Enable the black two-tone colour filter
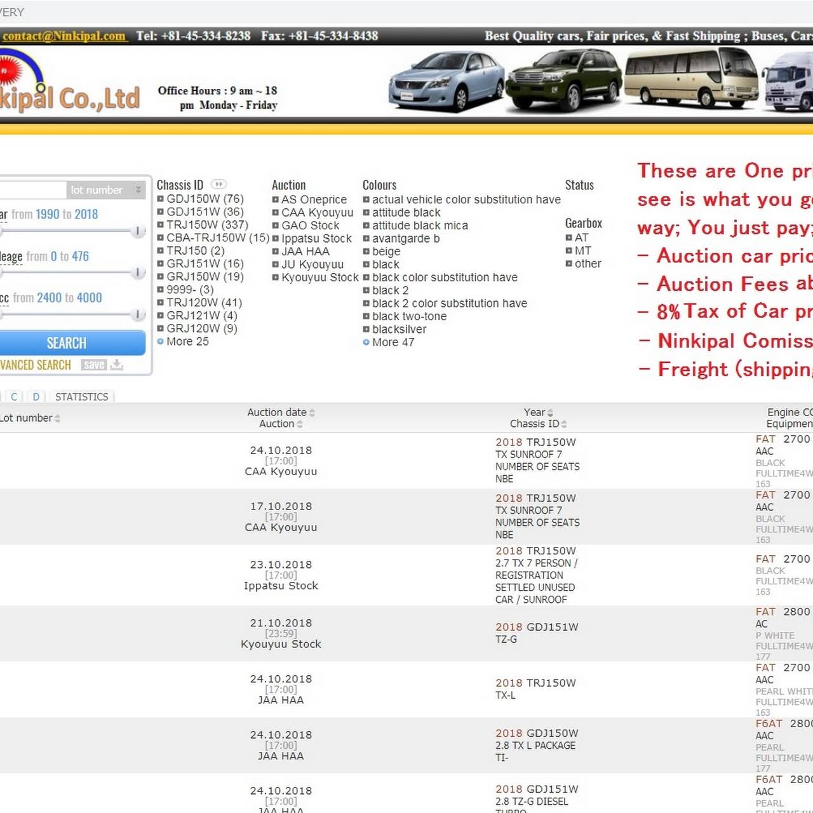Viewport: 813px width, 813px height. tap(366, 316)
